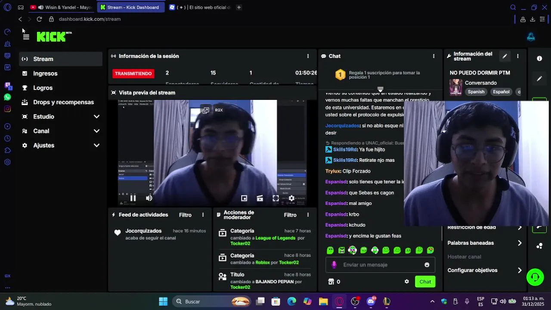
Task: Open Palabras baneadas setting
Action: pyautogui.click(x=485, y=243)
